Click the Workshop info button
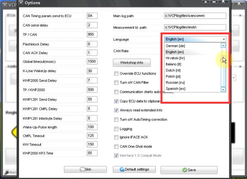 (132, 63)
